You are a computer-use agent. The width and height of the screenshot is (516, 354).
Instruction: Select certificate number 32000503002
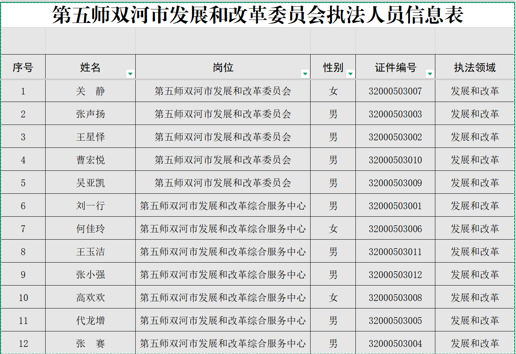[x=395, y=137]
